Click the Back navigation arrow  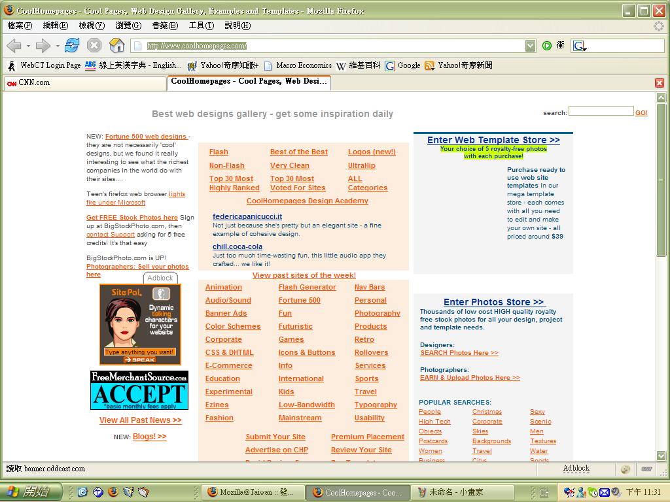coord(14,45)
